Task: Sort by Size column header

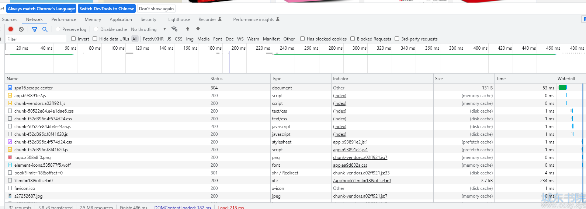Action: click(464, 78)
